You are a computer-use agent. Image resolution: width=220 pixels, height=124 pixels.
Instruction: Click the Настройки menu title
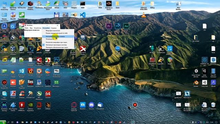point(46,28)
